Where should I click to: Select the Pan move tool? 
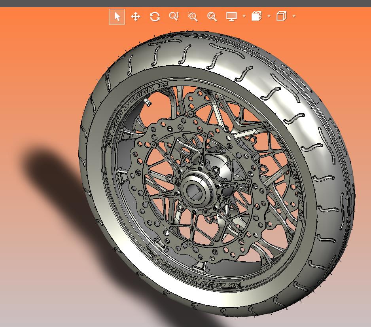(136, 17)
